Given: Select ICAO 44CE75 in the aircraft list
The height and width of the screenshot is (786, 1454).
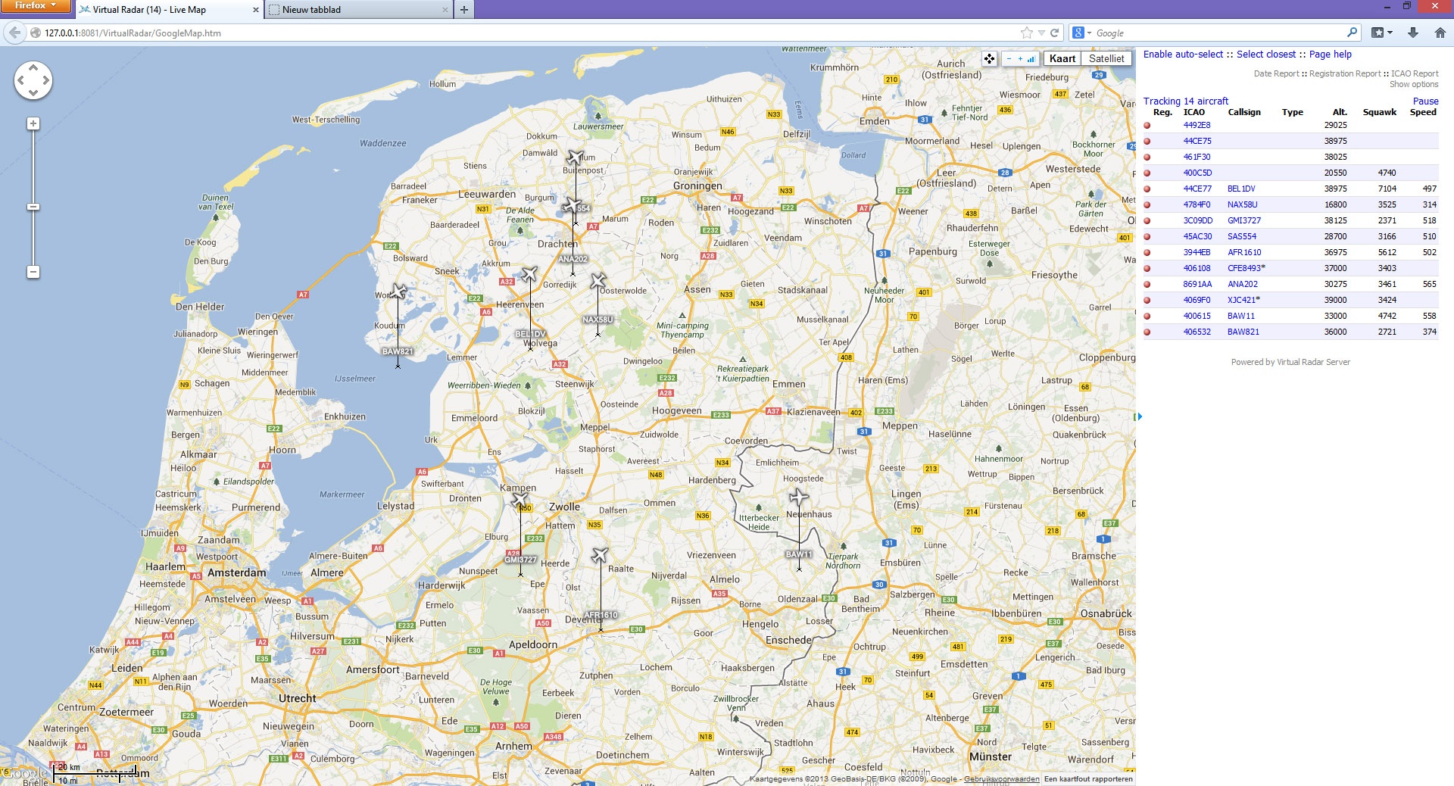Looking at the screenshot, I should (x=1197, y=142).
